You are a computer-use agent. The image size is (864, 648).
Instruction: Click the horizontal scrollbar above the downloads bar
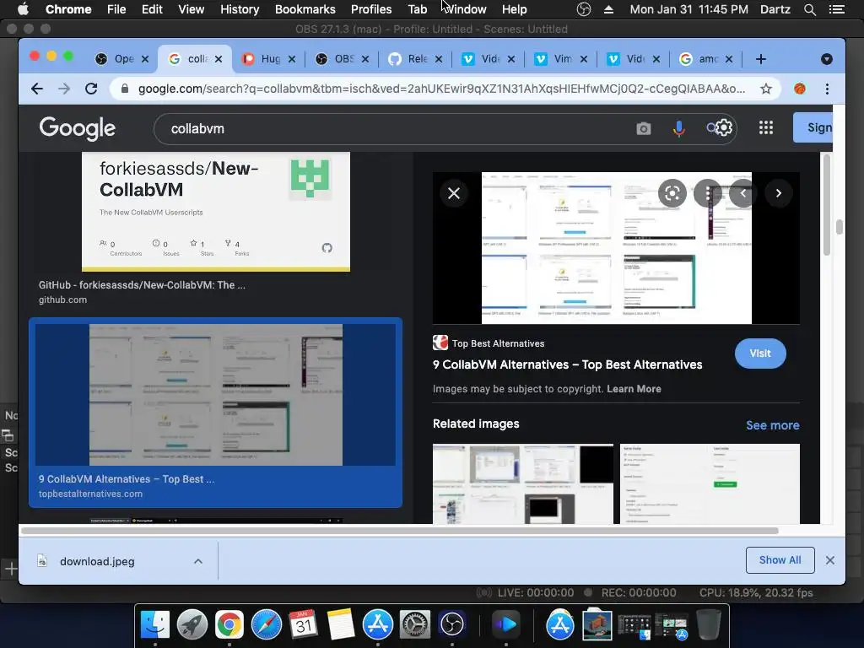click(x=399, y=532)
